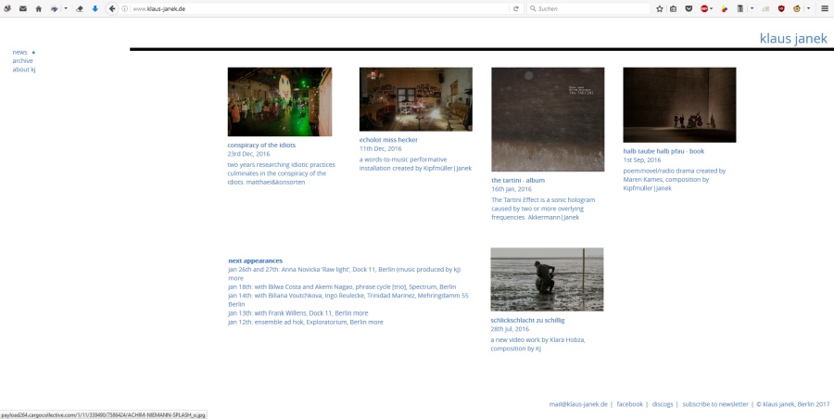Click the klaus janek site title
Image resolution: width=834 pixels, height=419 pixels.
coord(793,38)
